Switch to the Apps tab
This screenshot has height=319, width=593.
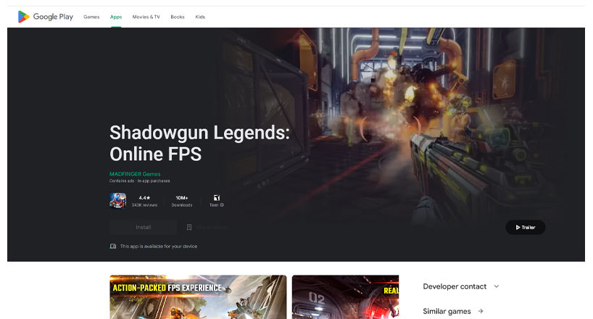coord(116,17)
